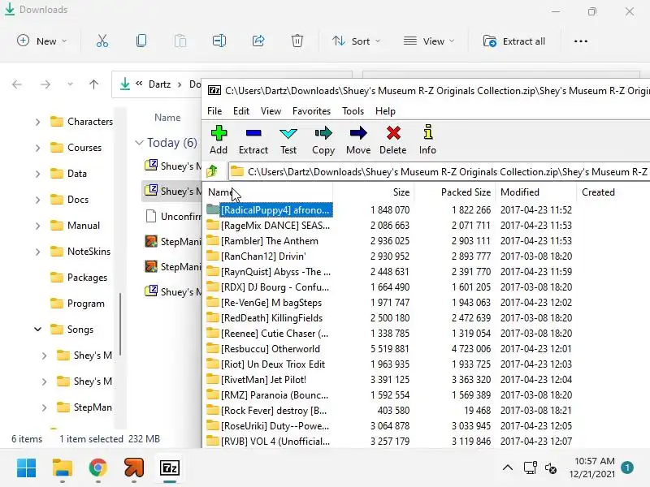Click the 7-Zip Copy button

pos(323,140)
